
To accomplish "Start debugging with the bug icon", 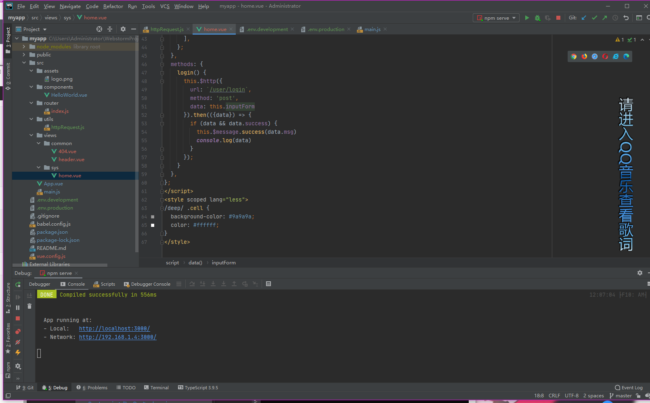I will click(537, 18).
